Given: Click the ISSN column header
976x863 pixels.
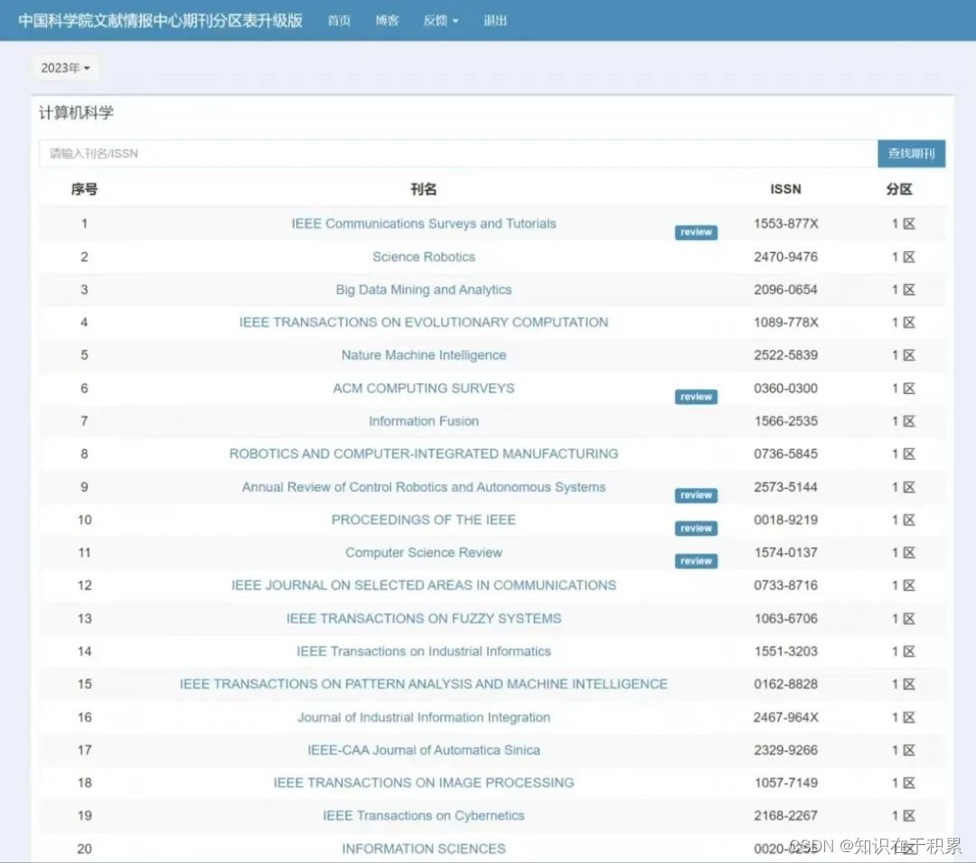Looking at the screenshot, I should pyautogui.click(x=785, y=189).
